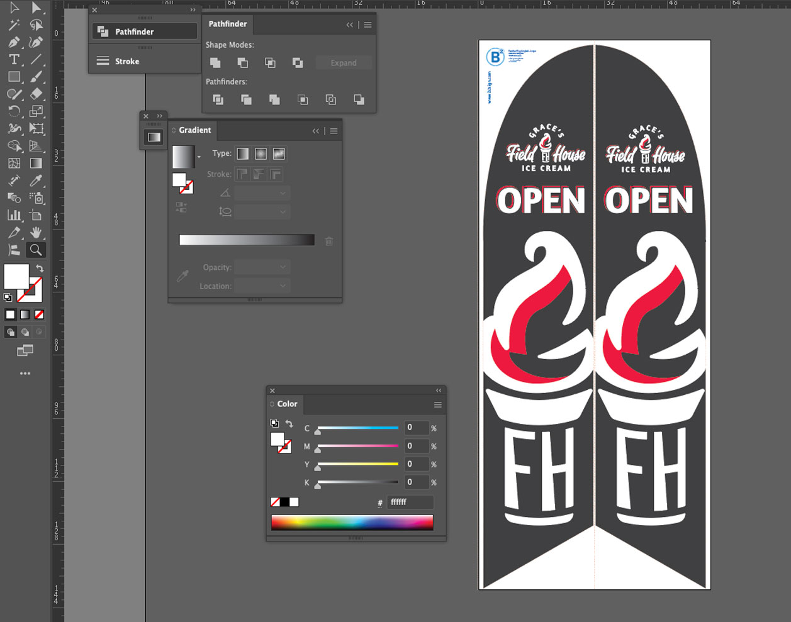Toggle first gradient Stroke option
The image size is (791, 622).
242,174
